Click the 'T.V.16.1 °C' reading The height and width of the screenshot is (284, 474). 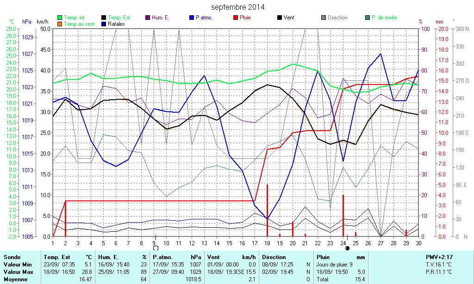pos(438,265)
